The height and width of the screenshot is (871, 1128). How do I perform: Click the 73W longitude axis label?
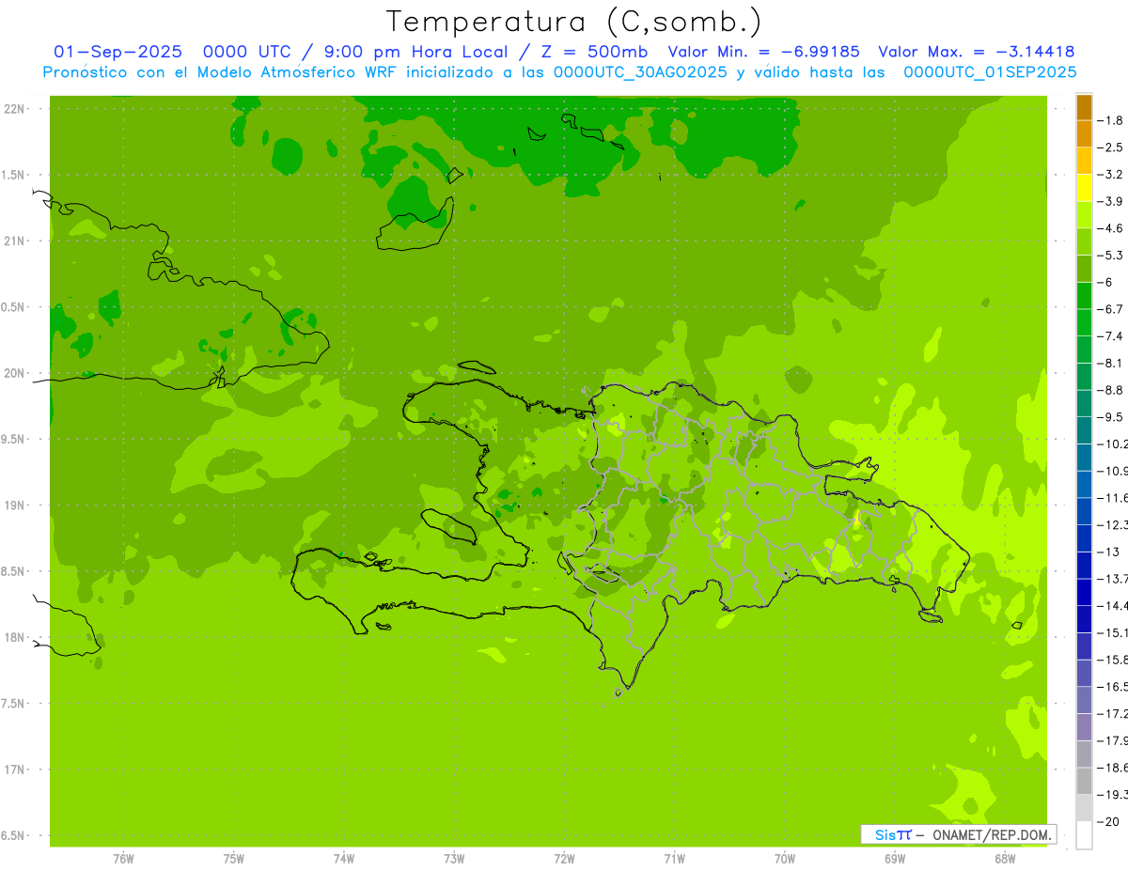(x=454, y=859)
